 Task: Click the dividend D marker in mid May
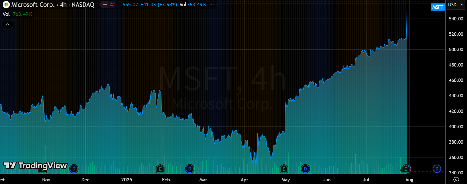tap(305, 168)
